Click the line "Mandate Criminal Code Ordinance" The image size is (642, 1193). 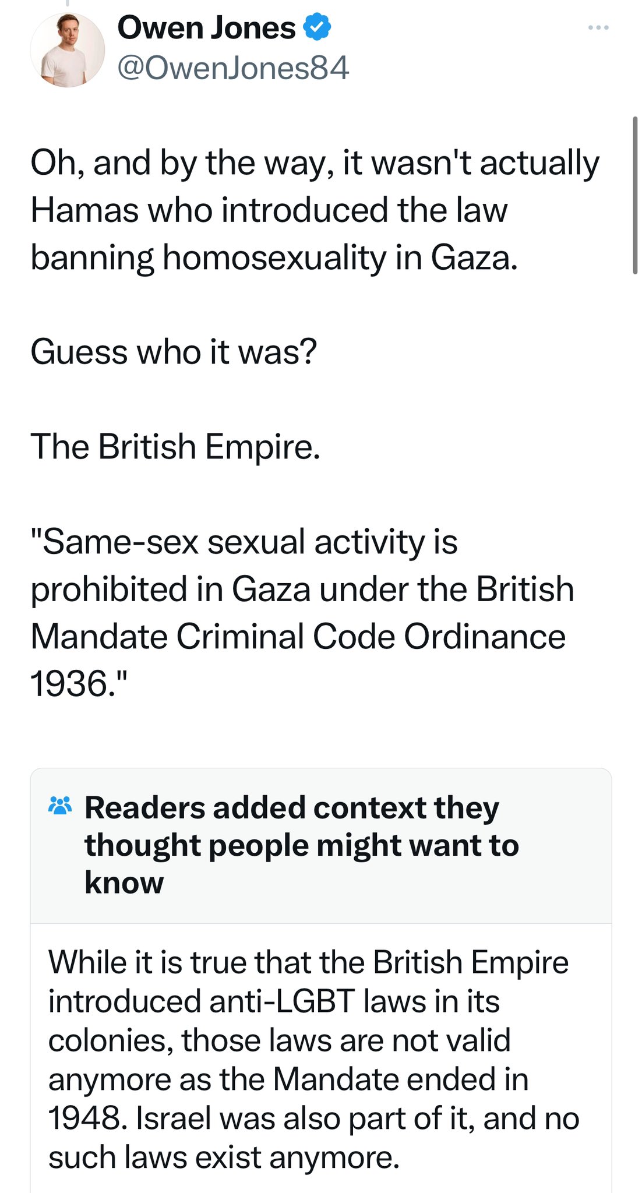click(298, 636)
